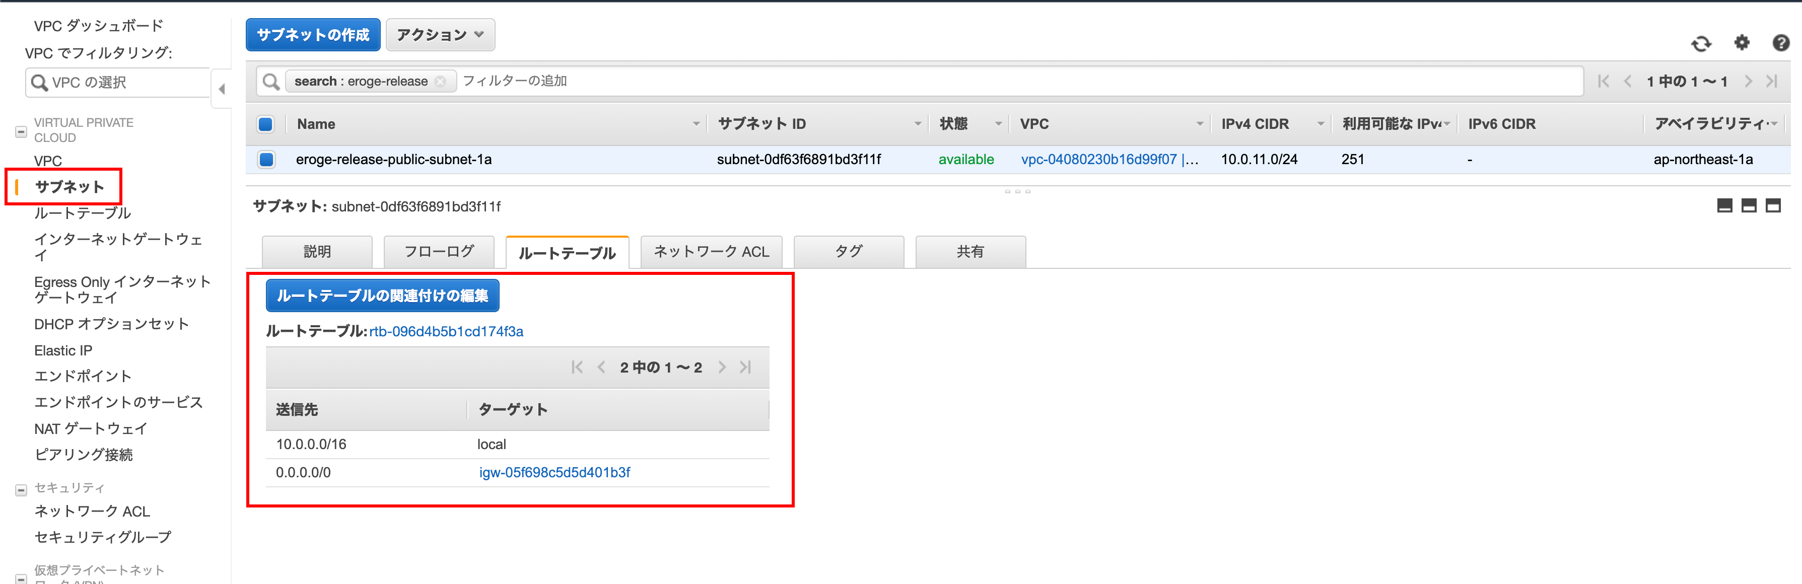Open the Name column sort dropdown arrow
The image size is (1802, 584).
tap(696, 124)
